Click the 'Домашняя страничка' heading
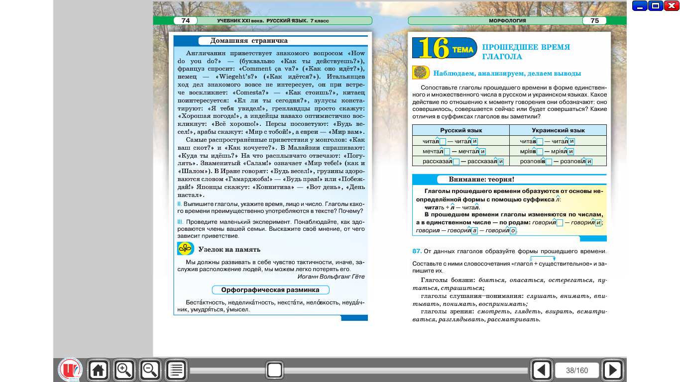 249,41
